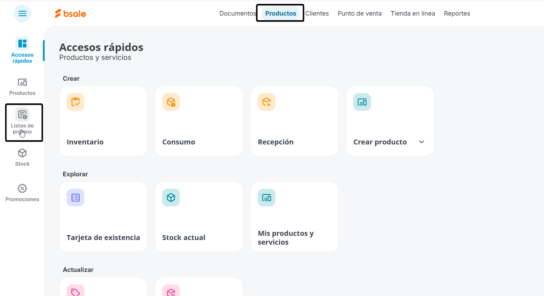Viewport: 544px width, 296px height.
Task: Click the Consumo box icon
Action: (171, 102)
